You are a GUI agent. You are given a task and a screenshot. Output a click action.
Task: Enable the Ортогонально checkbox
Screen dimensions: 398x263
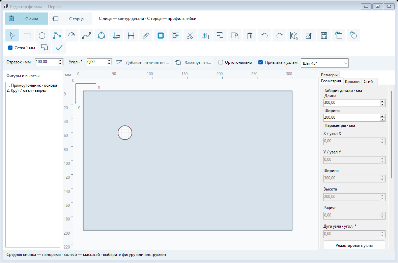(221, 62)
